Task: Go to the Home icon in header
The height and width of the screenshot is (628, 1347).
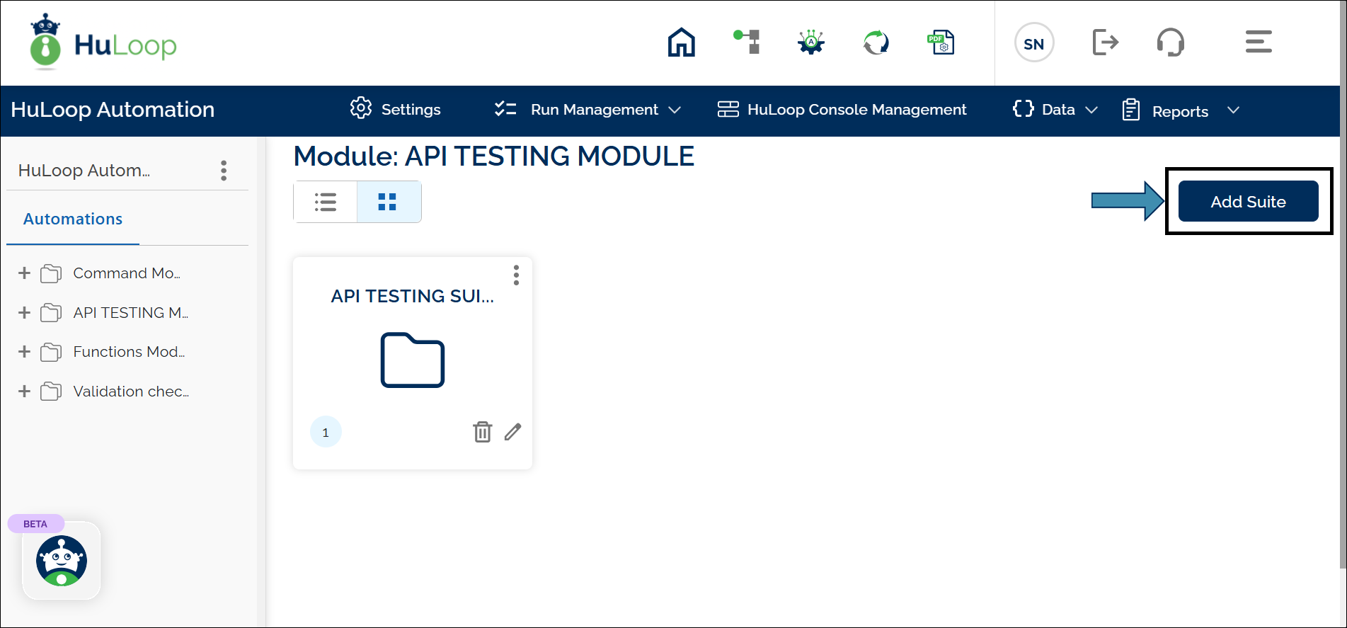Action: click(681, 42)
